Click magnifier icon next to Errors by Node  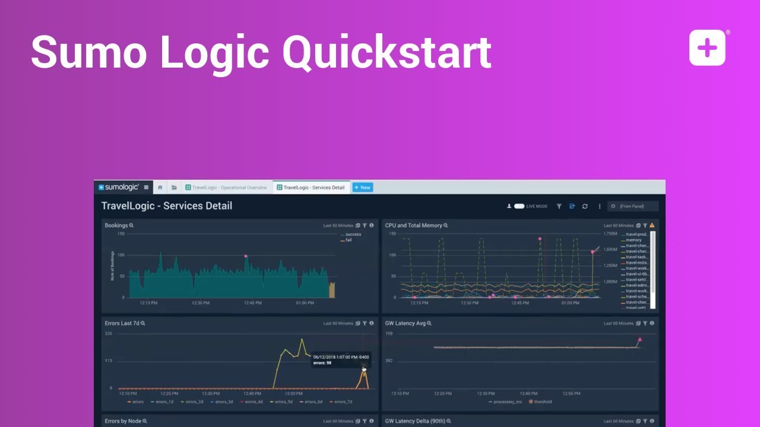point(145,421)
